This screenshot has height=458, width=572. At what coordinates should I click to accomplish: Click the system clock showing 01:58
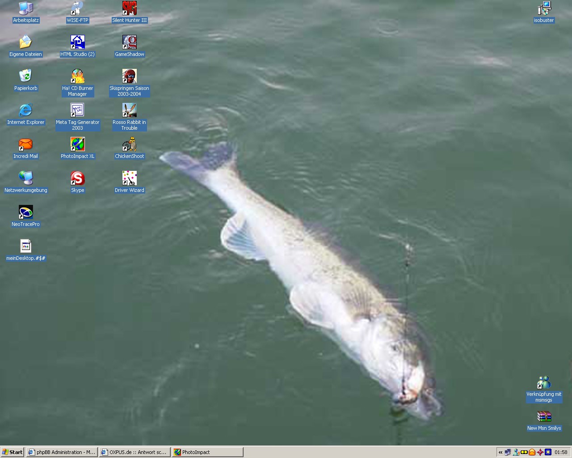coord(561,452)
